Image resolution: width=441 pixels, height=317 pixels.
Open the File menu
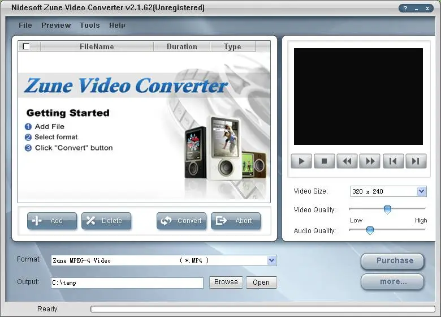tap(25, 25)
